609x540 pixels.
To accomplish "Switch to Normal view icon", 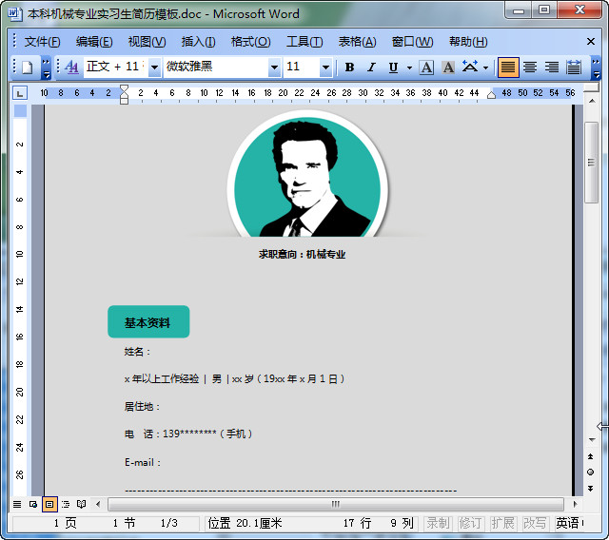I will tap(17, 504).
